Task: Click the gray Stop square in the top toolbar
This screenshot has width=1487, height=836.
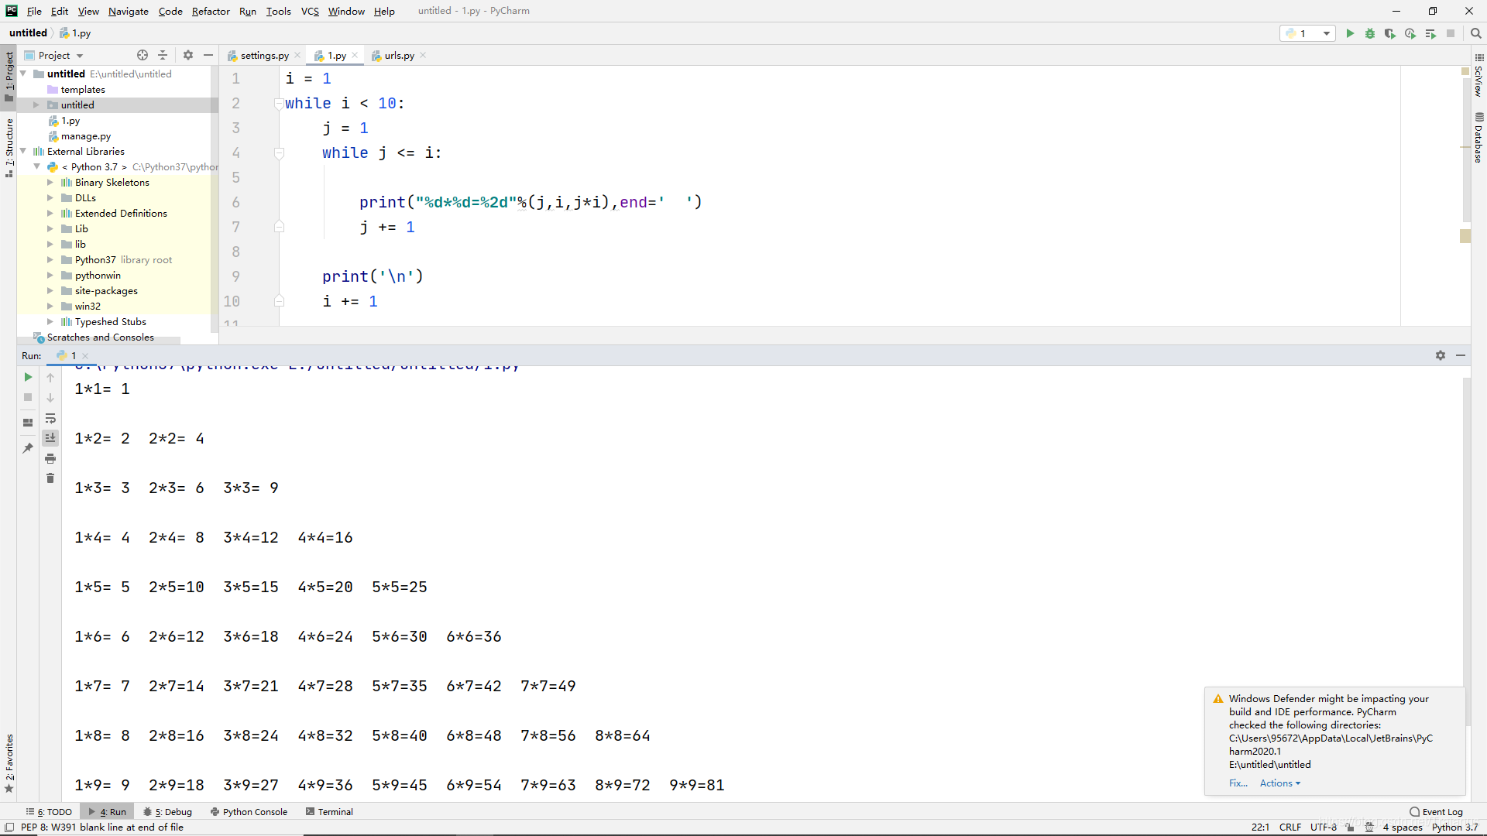Action: coord(1451,33)
